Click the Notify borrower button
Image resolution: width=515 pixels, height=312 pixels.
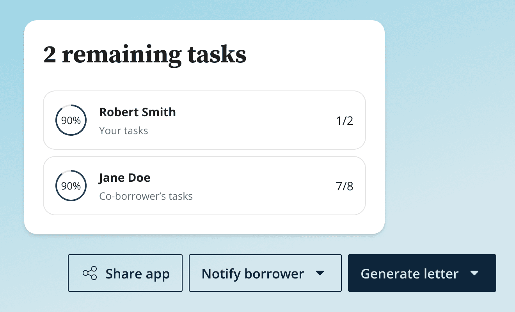tap(252, 273)
